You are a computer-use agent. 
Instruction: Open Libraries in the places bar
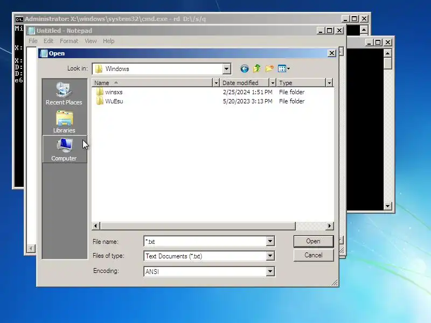coord(64,122)
